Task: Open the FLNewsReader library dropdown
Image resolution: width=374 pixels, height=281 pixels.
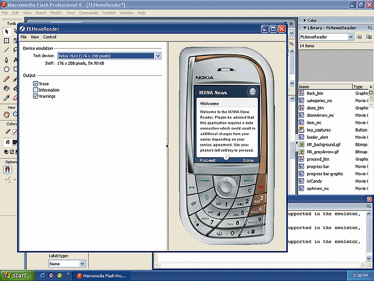Action: click(351, 37)
